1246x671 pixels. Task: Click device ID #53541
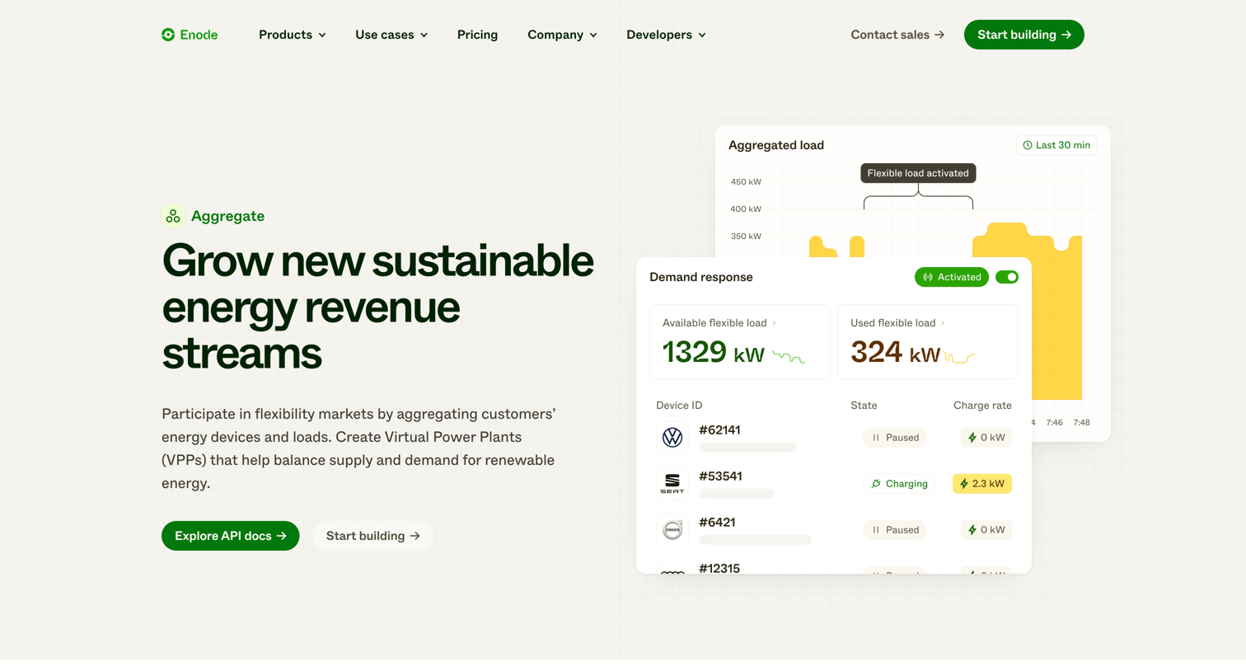[x=720, y=476]
